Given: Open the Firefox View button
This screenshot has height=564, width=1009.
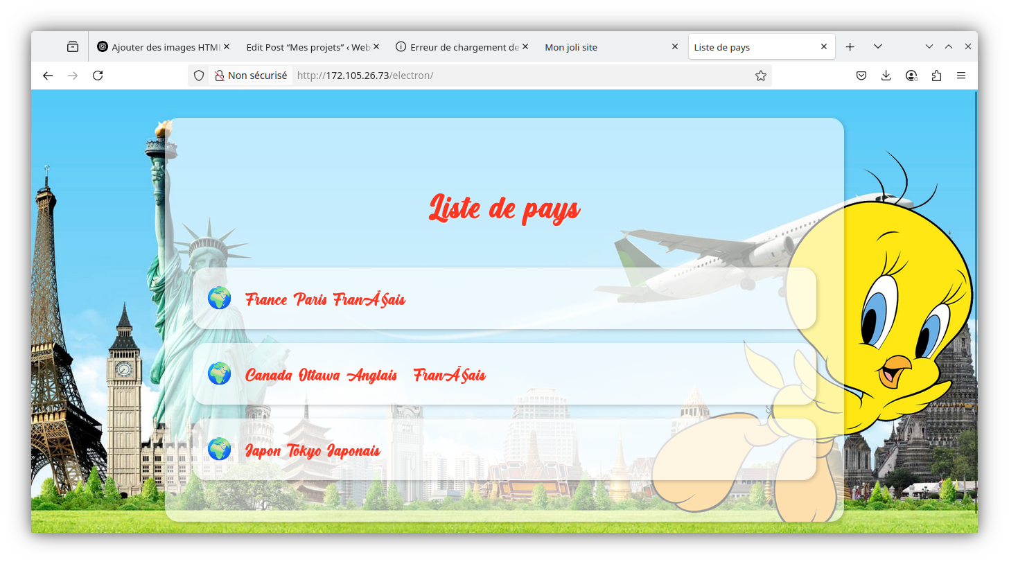Looking at the screenshot, I should pos(73,47).
